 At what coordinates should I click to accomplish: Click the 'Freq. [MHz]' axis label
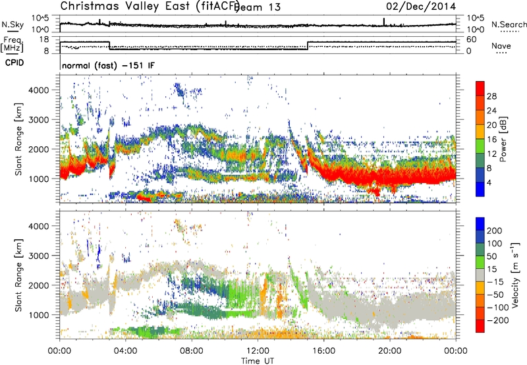tap(13, 44)
